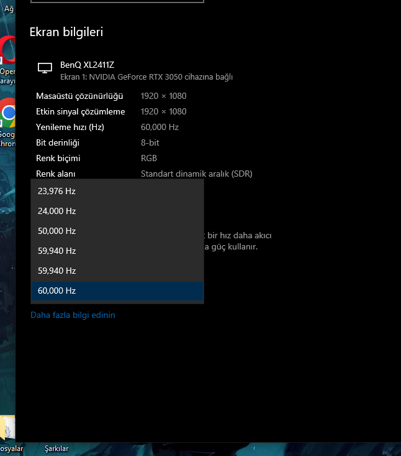Viewport: 401px width, 456px height.
Task: Click the '60,000 Hz' refresh rate value in Ekran bilgileri
Action: pyautogui.click(x=160, y=127)
